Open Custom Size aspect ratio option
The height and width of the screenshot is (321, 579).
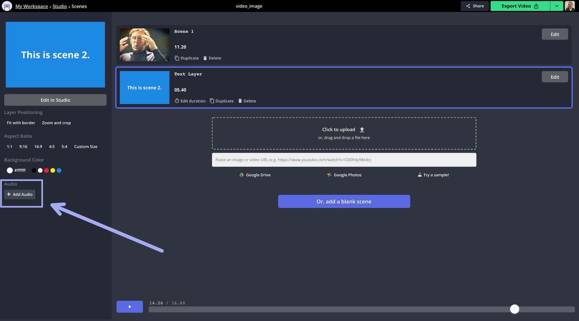[x=86, y=147]
